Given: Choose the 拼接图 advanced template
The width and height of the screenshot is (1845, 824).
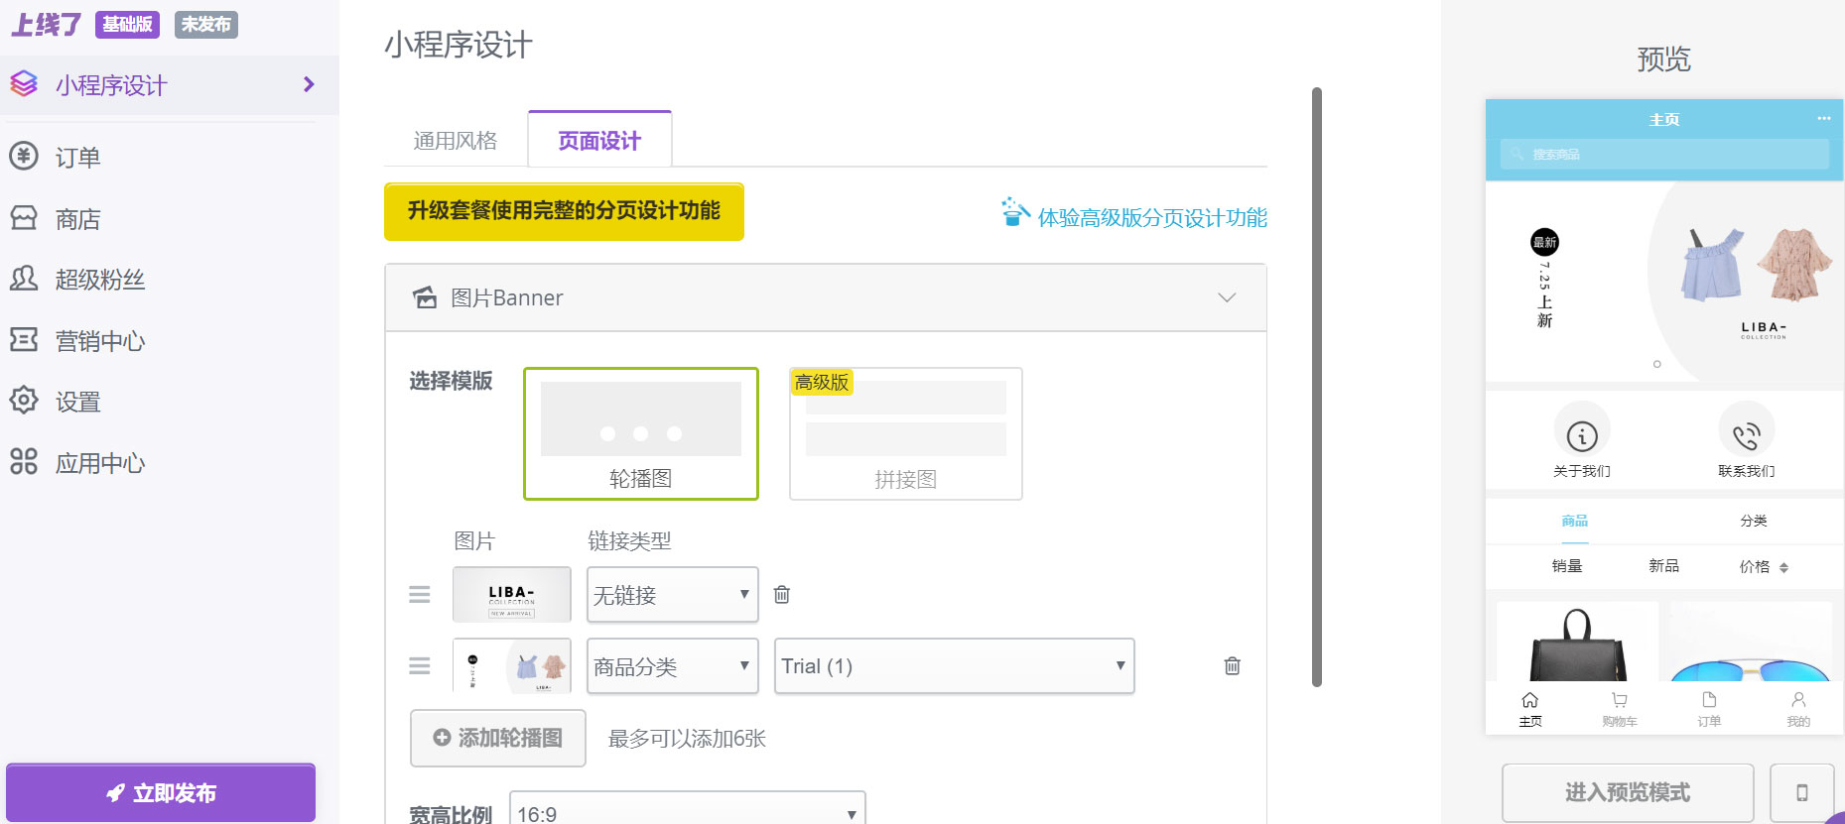Looking at the screenshot, I should pos(906,433).
